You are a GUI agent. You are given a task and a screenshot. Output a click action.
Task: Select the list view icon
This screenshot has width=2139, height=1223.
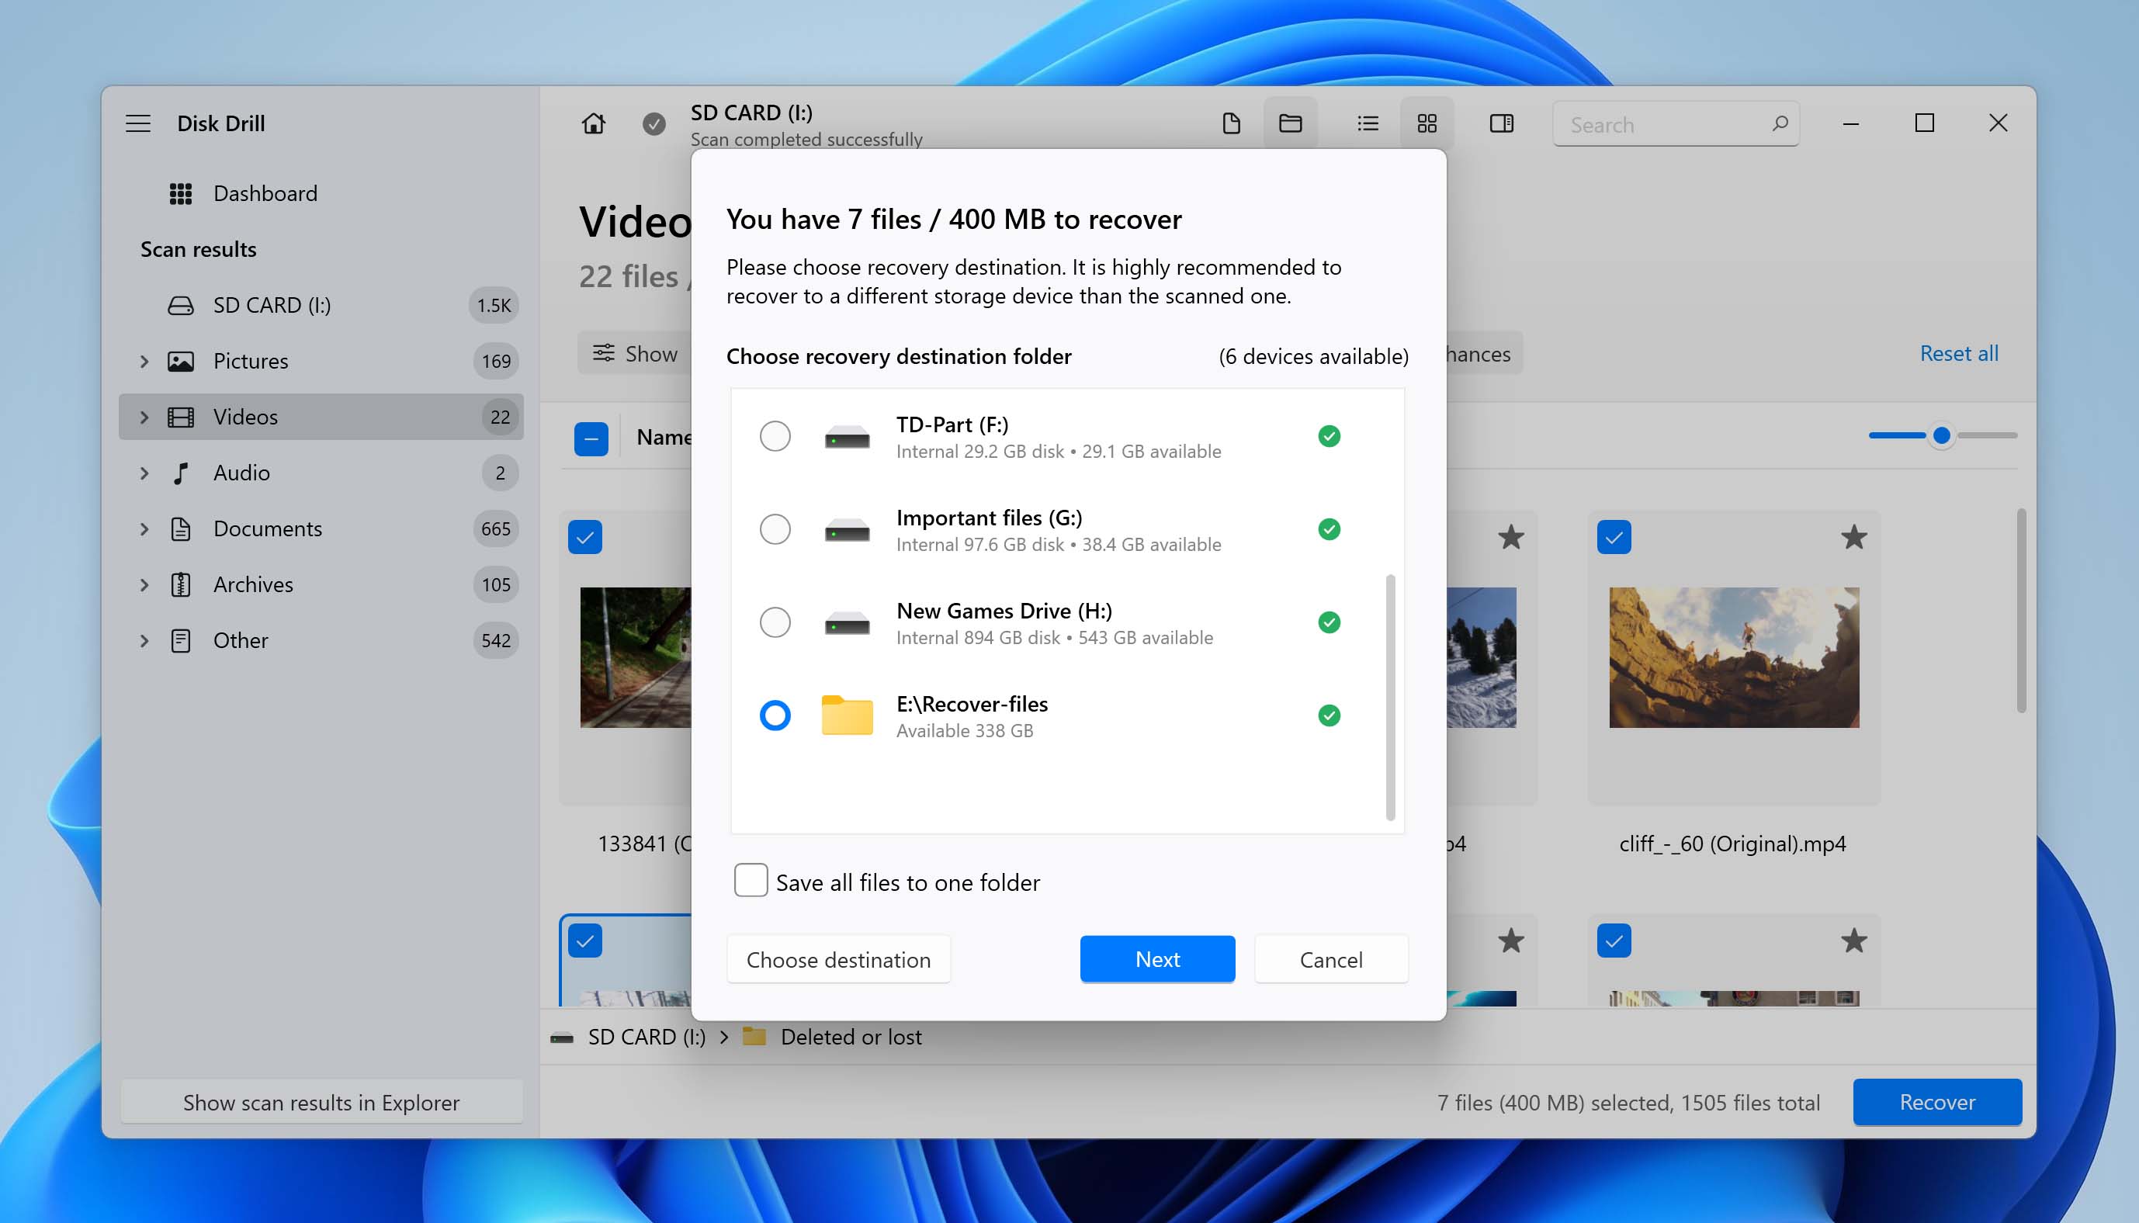coord(1364,123)
